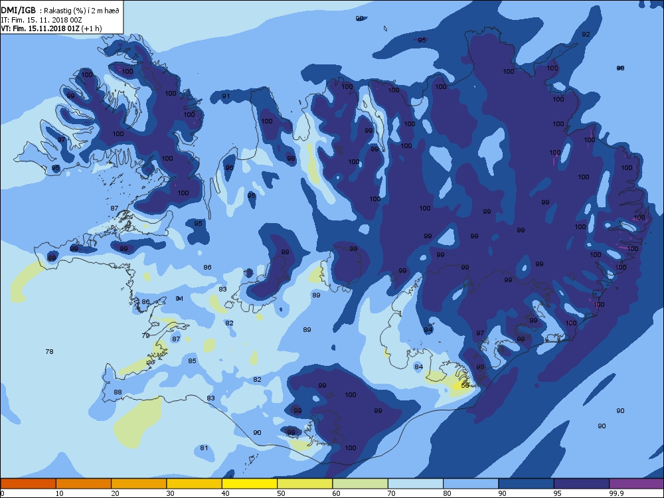Click the map value '96' on the map

[229, 168]
